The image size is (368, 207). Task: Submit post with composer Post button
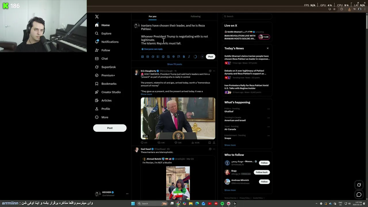click(x=210, y=57)
